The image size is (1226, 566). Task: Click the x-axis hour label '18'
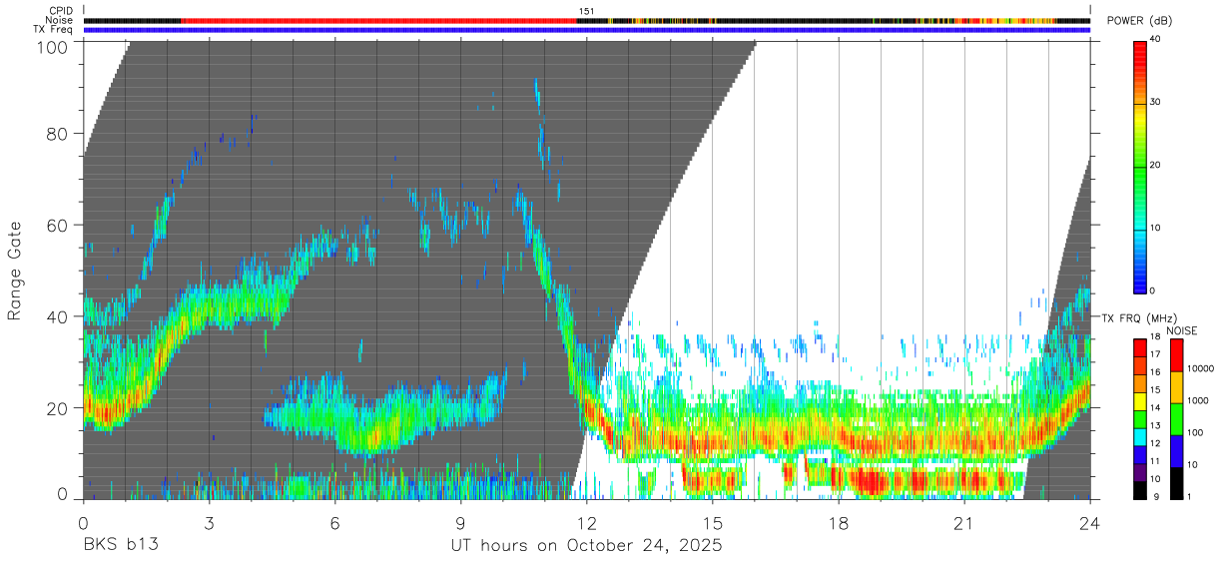click(x=838, y=523)
